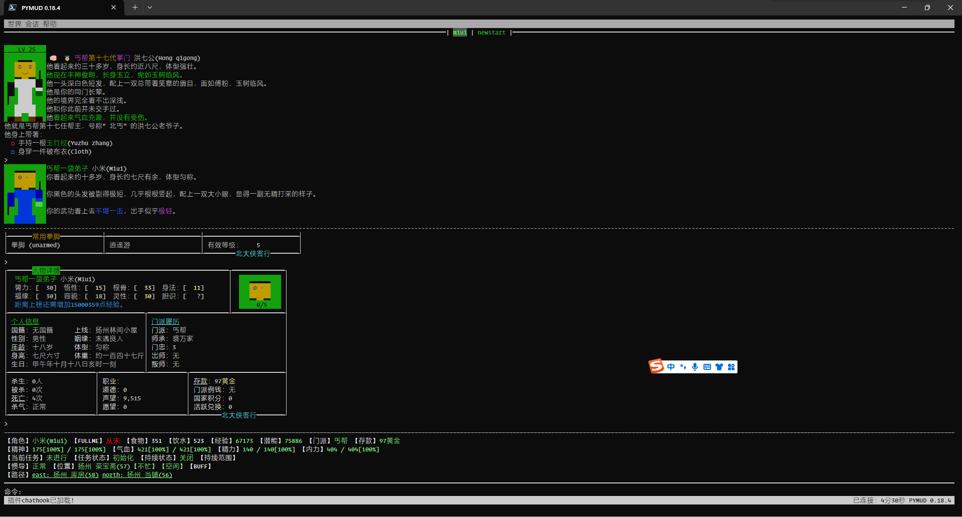The image size is (962, 517).
Task: Toggle Chinese punctuation mode in IME bar
Action: click(x=683, y=367)
